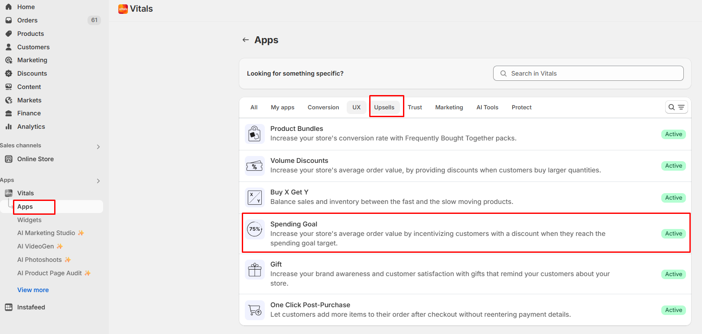This screenshot has width=702, height=334.
Task: Click the Orders label in sidebar
Action: 27,20
